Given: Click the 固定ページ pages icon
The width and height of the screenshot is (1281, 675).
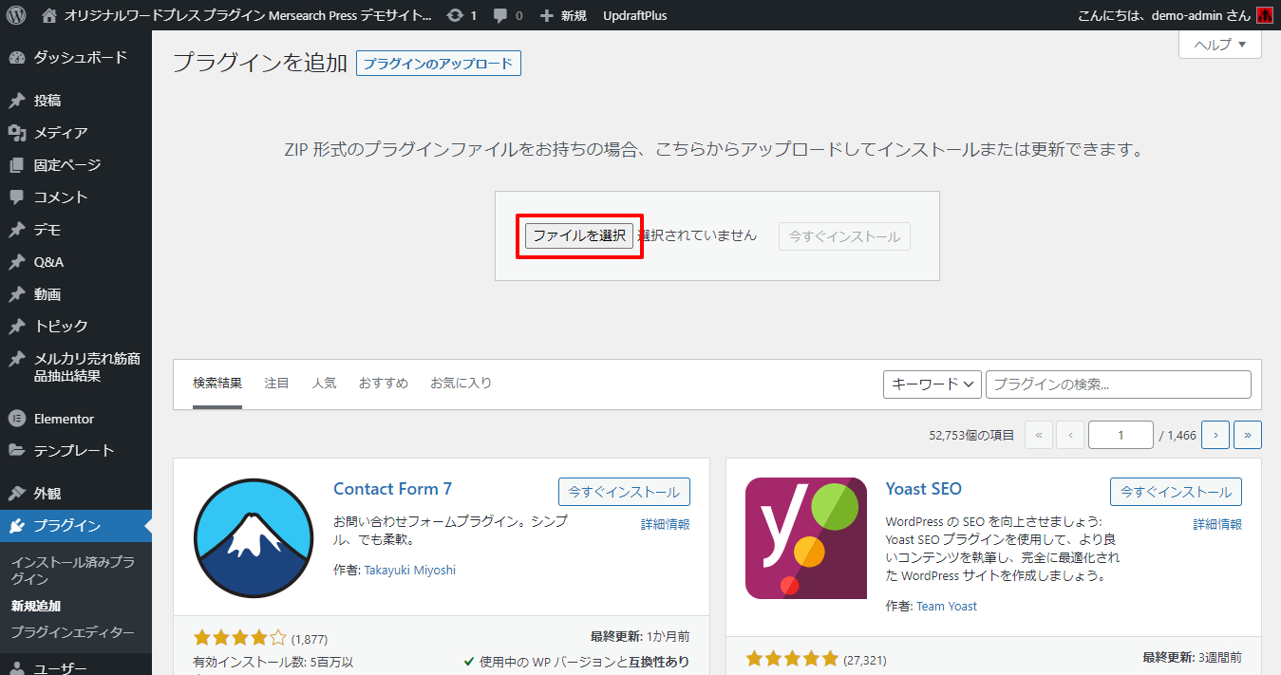Looking at the screenshot, I should click(16, 165).
